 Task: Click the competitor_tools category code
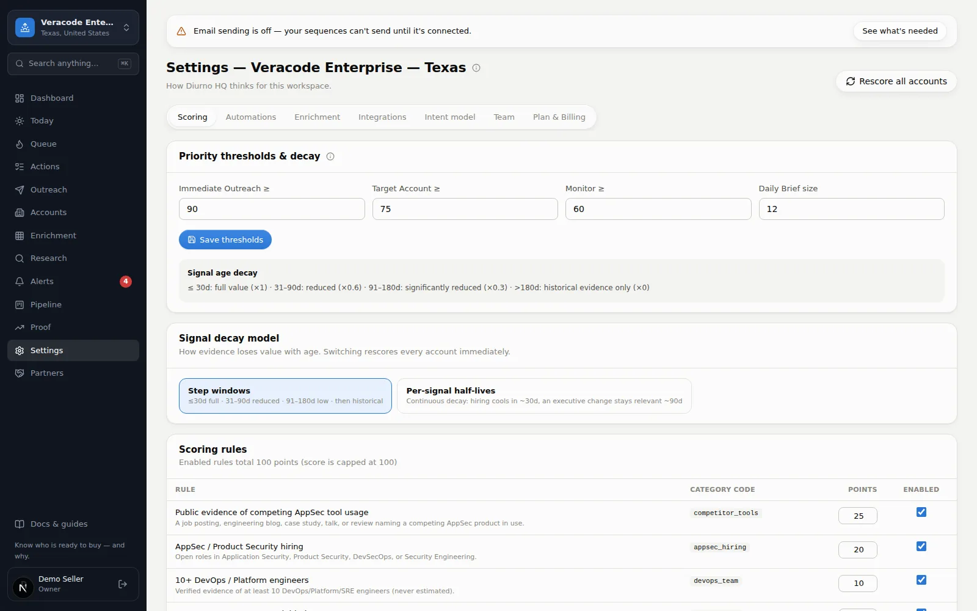(726, 513)
